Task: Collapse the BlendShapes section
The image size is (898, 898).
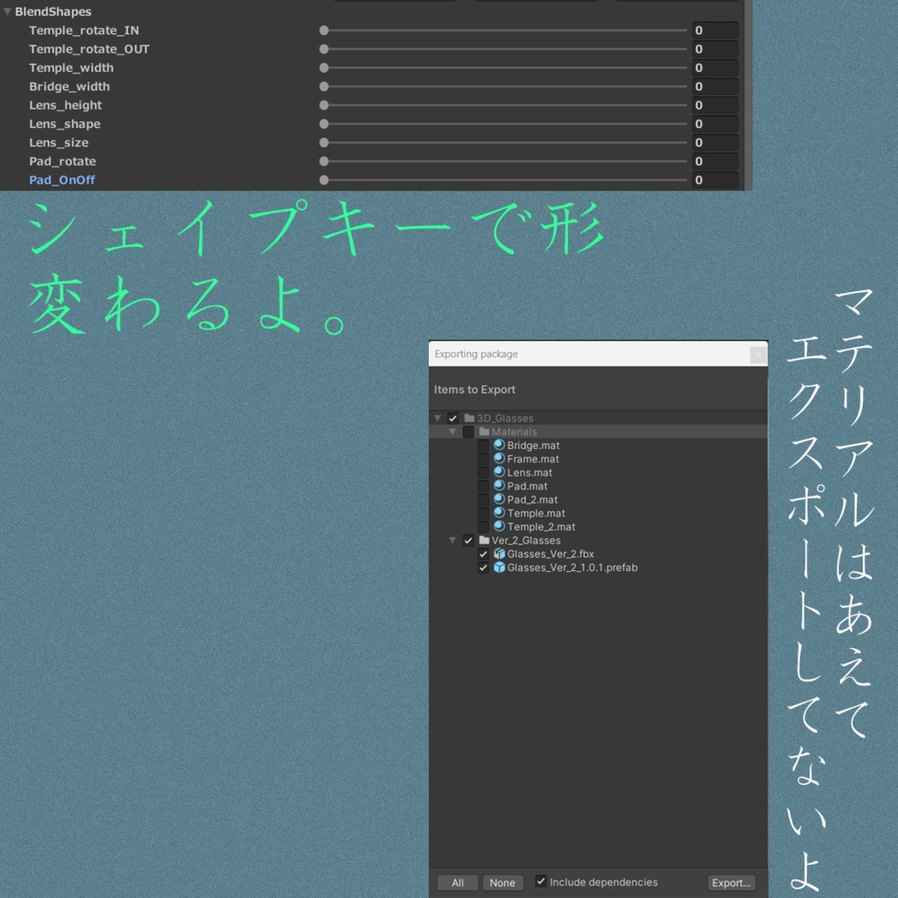Action: coord(7,11)
